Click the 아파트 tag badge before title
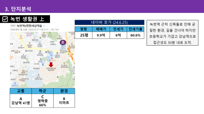This screenshot has width=204, height=114. tap(13, 26)
